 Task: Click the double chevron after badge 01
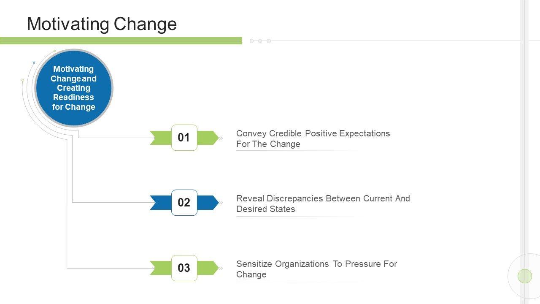pyautogui.click(x=221, y=138)
